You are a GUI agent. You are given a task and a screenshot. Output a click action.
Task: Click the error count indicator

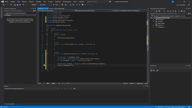click(48, 83)
